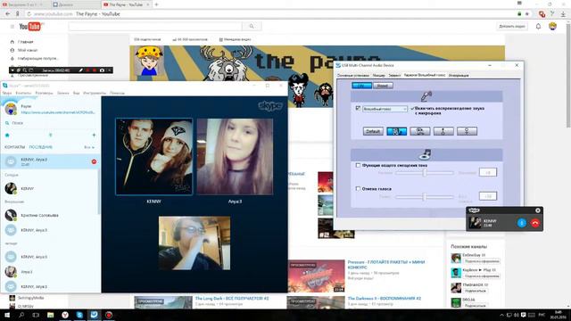This screenshot has height=321, width=571.
Task: Click the YouTube search input field
Action: [155, 26]
